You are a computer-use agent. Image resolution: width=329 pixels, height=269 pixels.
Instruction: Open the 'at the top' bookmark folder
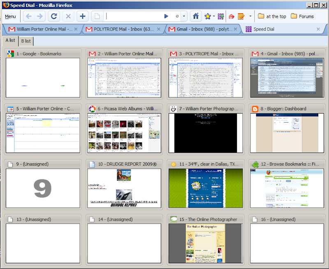pos(272,16)
